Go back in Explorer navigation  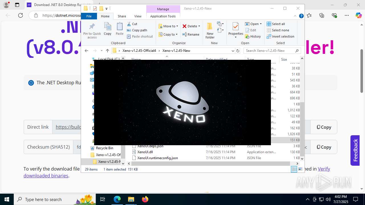point(86,51)
